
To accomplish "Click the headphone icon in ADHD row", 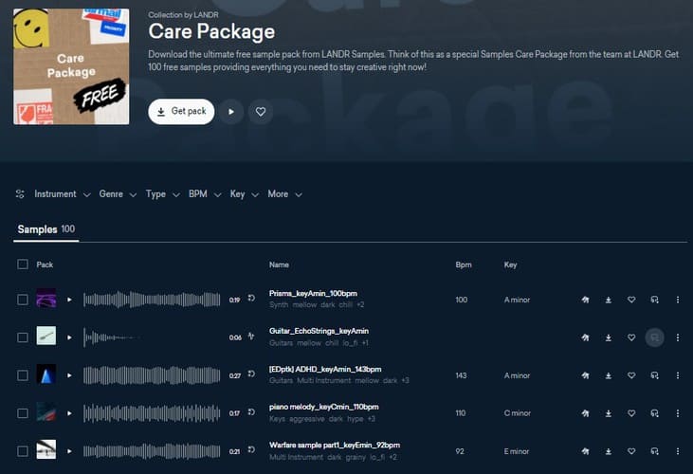I will (654, 375).
